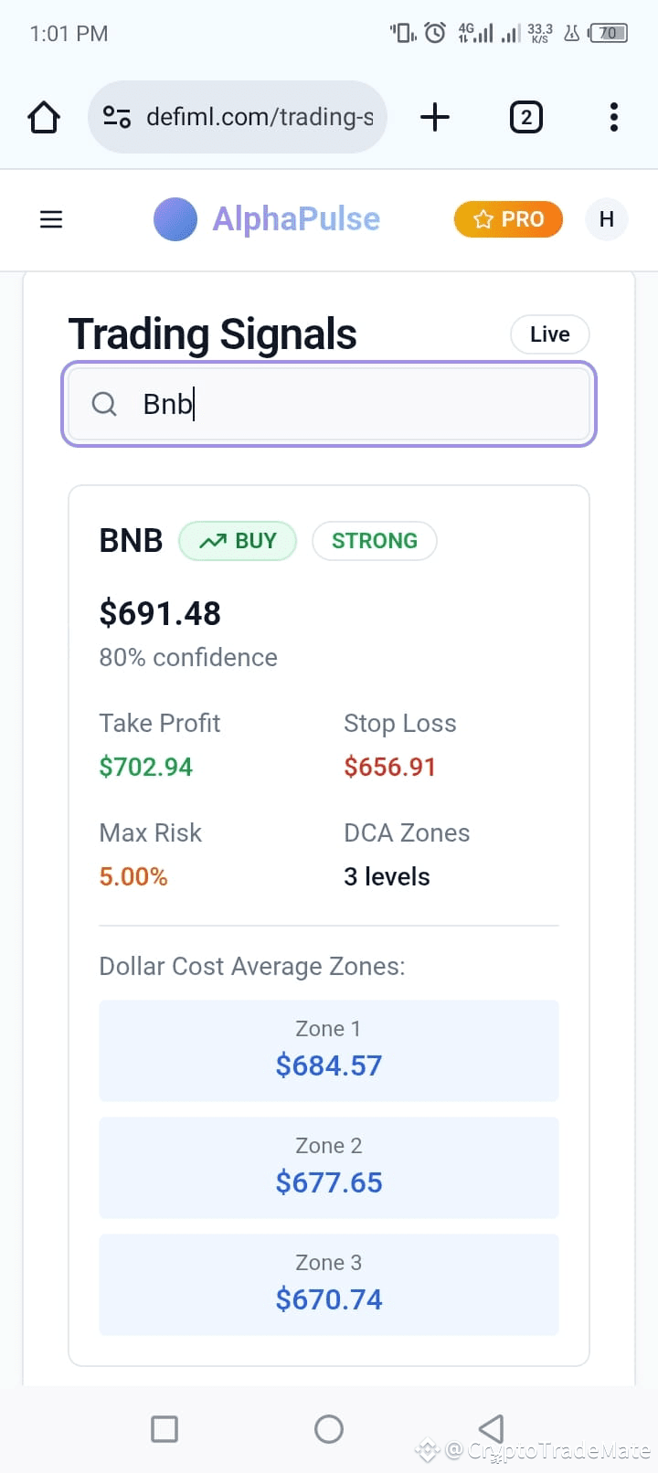Click the STRONG signal badge

[x=375, y=541]
